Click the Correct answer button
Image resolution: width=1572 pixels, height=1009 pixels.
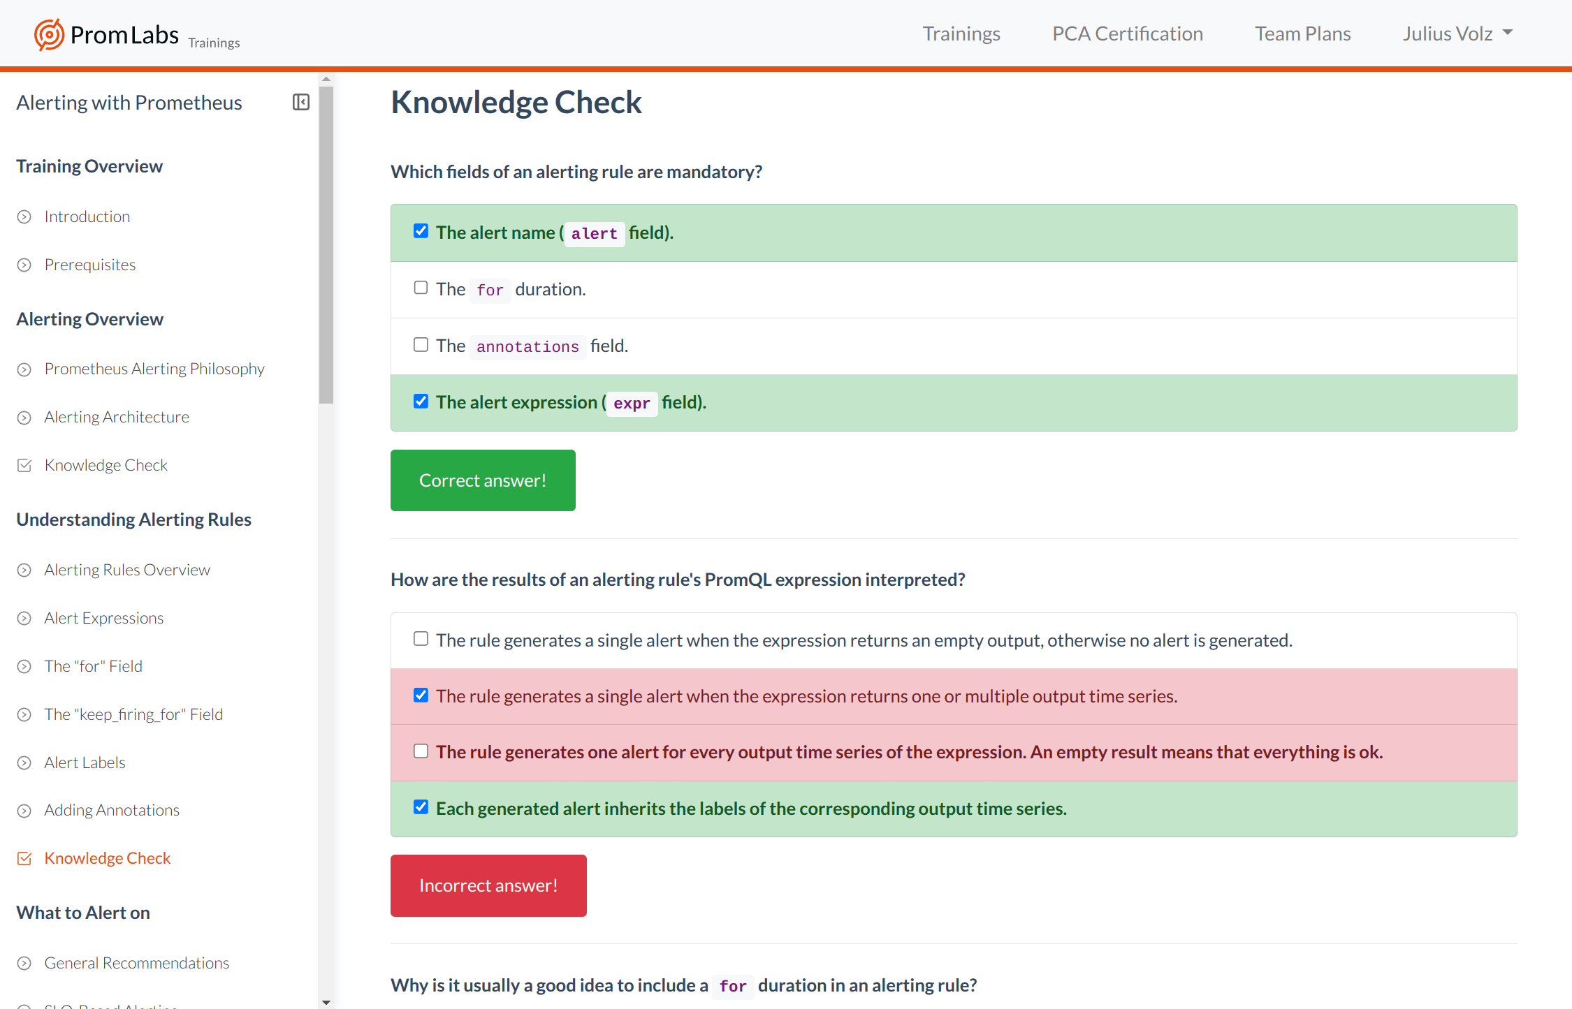coord(482,480)
